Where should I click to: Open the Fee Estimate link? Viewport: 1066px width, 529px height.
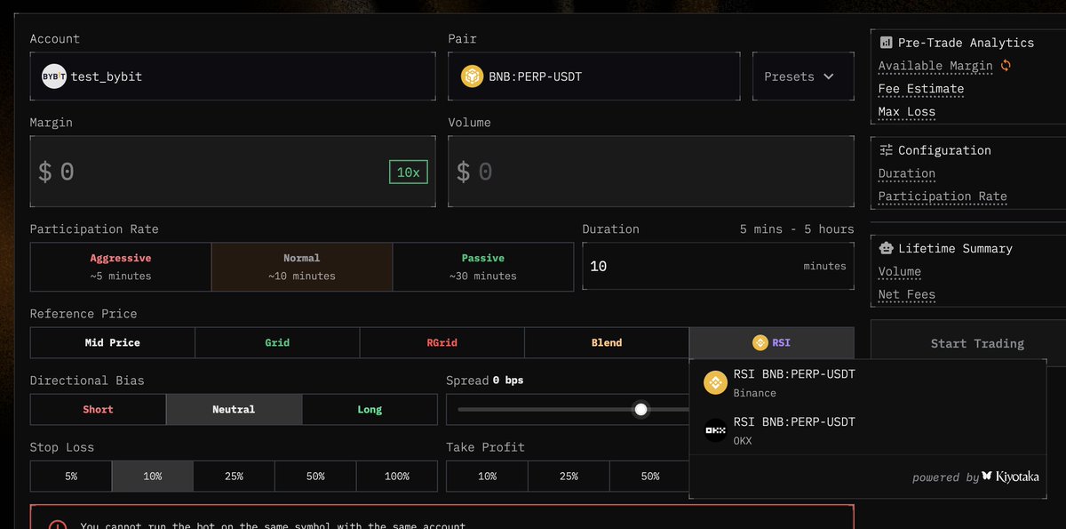pyautogui.click(x=921, y=89)
